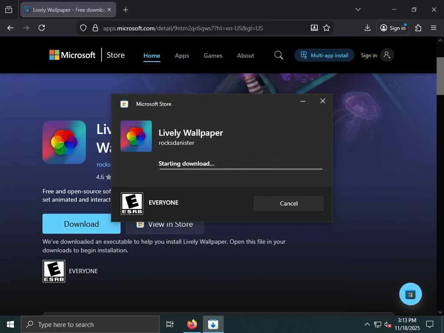Minimize the Microsoft Store dialog
This screenshot has width=444, height=333.
pyautogui.click(x=303, y=101)
